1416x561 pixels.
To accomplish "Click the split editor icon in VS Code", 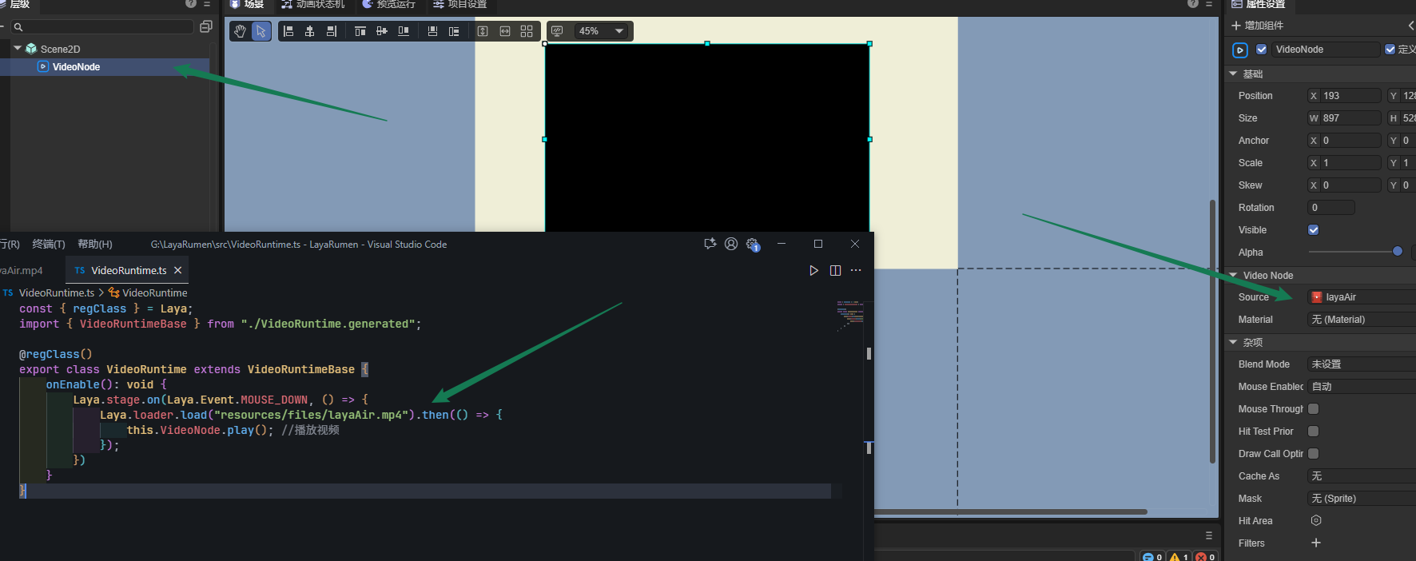I will click(x=835, y=271).
